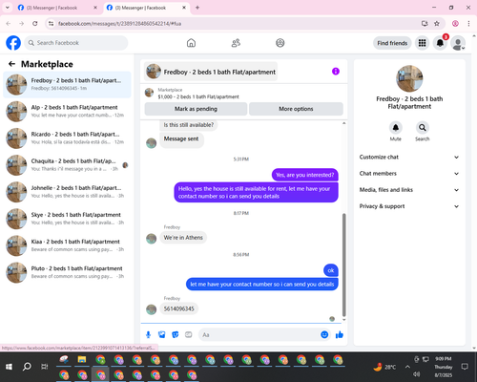This screenshot has height=382, width=477.
Task: View large listing thumbnail in right panel
Action: pos(409,78)
